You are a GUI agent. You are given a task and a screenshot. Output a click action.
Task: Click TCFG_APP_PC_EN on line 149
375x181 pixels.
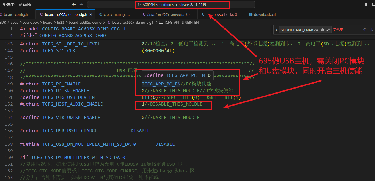click(161, 84)
